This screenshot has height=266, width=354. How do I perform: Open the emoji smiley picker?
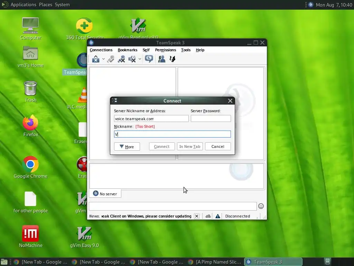(x=261, y=206)
